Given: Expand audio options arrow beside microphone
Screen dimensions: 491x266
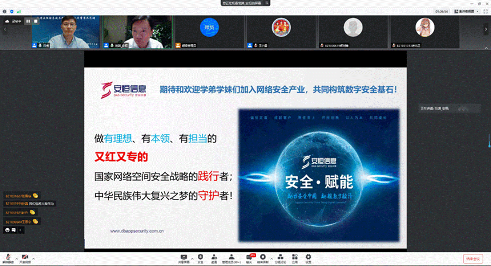Looking at the screenshot, I should click(16, 259).
